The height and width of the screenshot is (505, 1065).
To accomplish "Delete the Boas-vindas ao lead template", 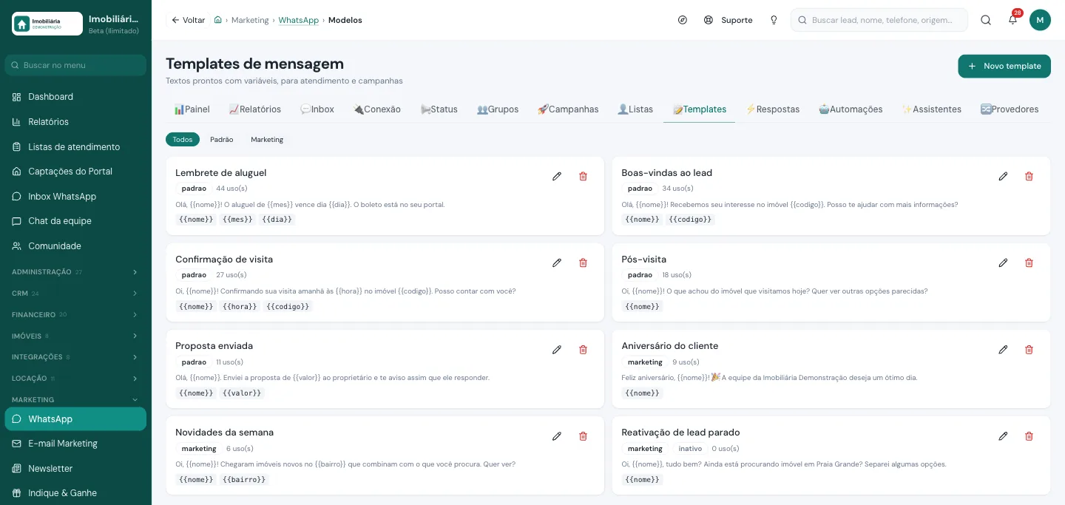I will click(1029, 176).
